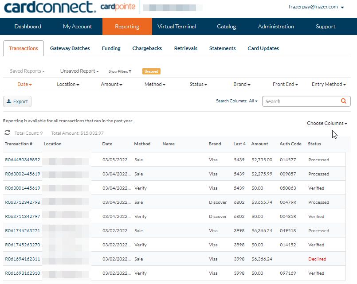The image size is (357, 284).
Task: Open the Dashboard menu
Action: pos(28,27)
